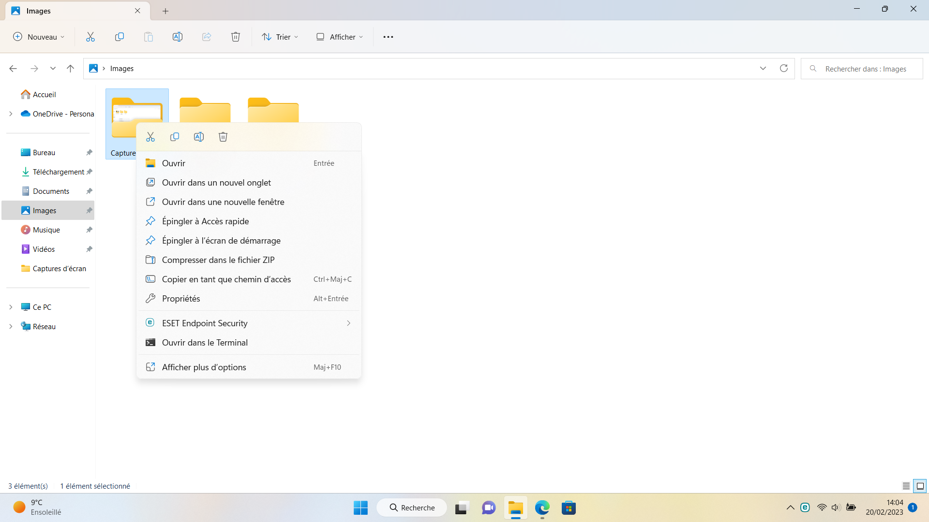Click the Cut icon in the toolbar

[x=90, y=37]
